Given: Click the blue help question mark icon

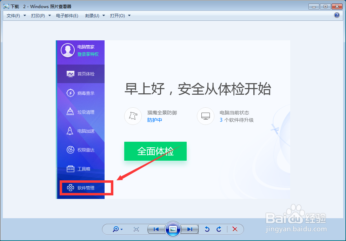Looking at the screenshot, I should pyautogui.click(x=337, y=15).
